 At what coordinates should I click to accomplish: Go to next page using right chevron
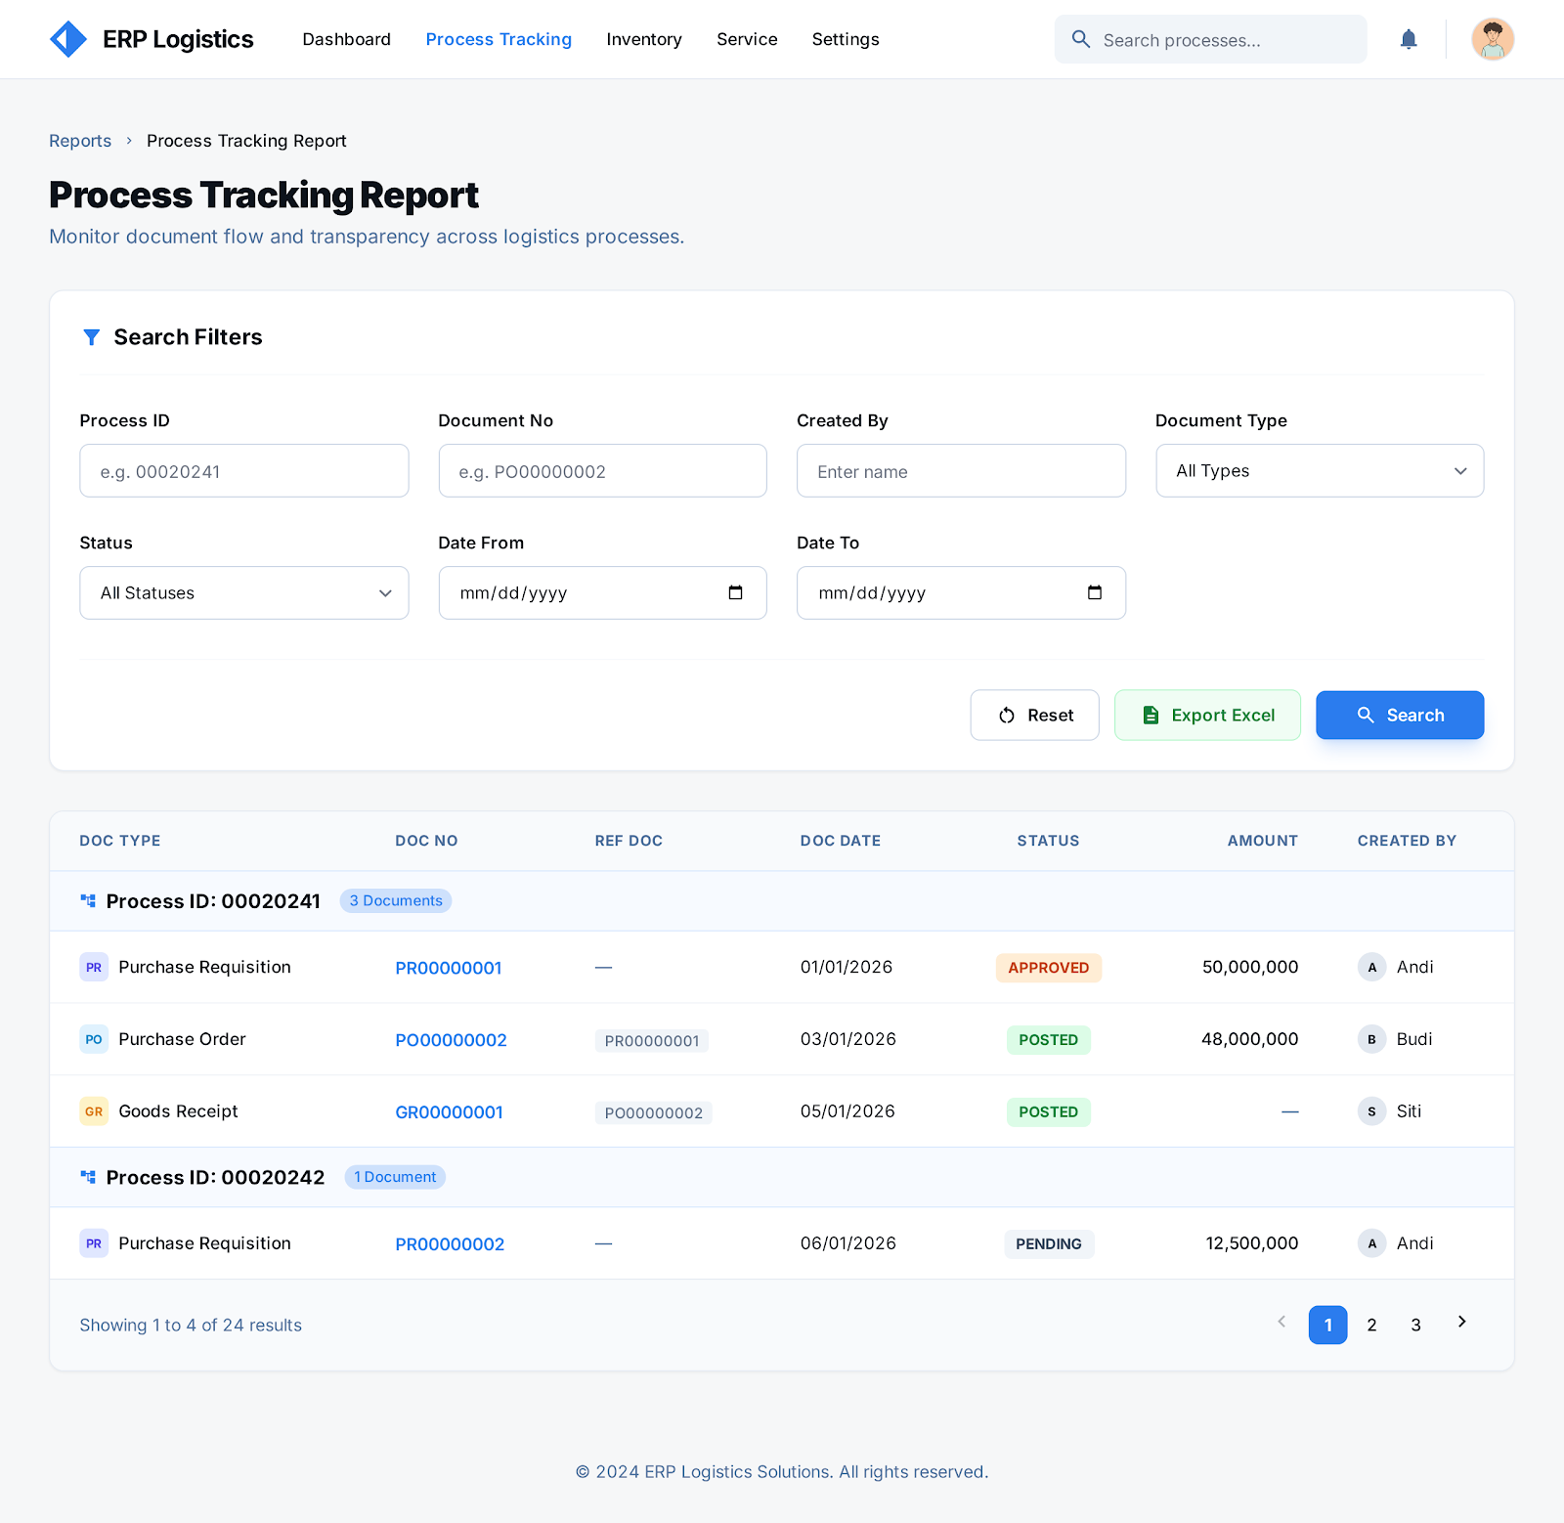coord(1461,1322)
